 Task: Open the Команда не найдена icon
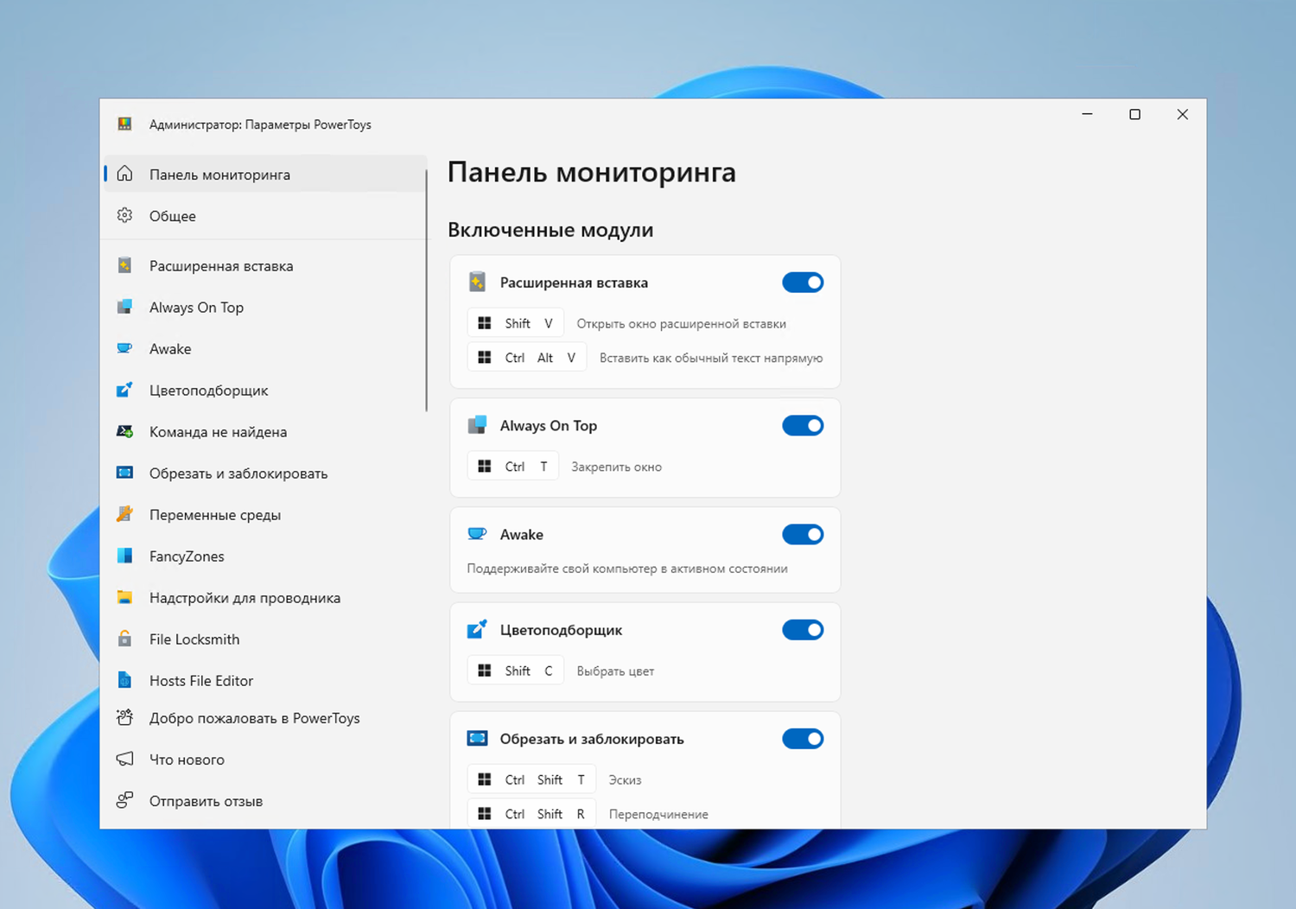125,431
